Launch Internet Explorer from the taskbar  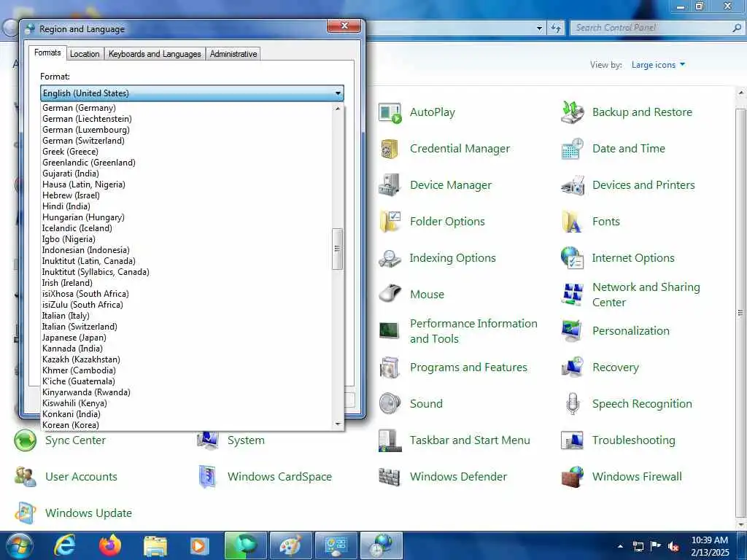pos(64,545)
